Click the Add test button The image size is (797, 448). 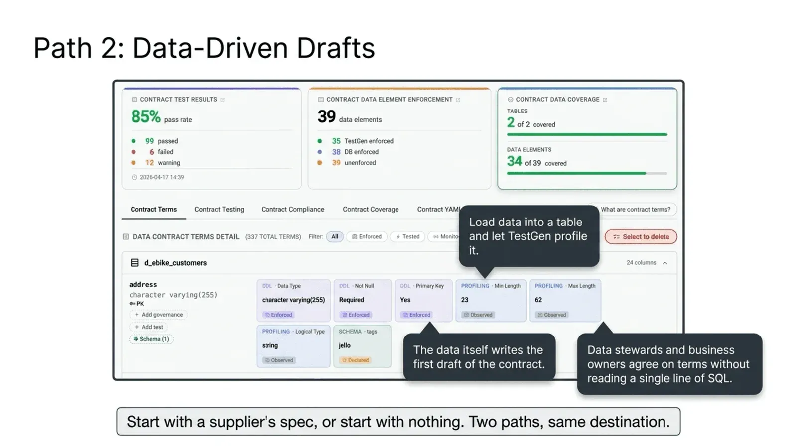[x=149, y=327]
